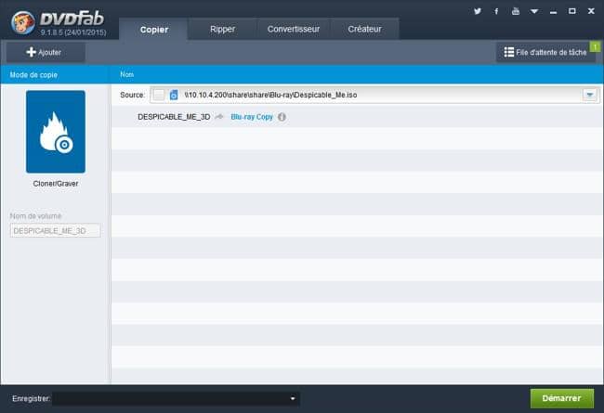Click the Nom column header
604x413 pixels.
click(126, 74)
